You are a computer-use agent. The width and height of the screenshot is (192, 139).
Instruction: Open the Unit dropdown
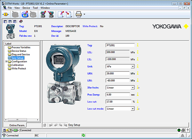click(132, 66)
